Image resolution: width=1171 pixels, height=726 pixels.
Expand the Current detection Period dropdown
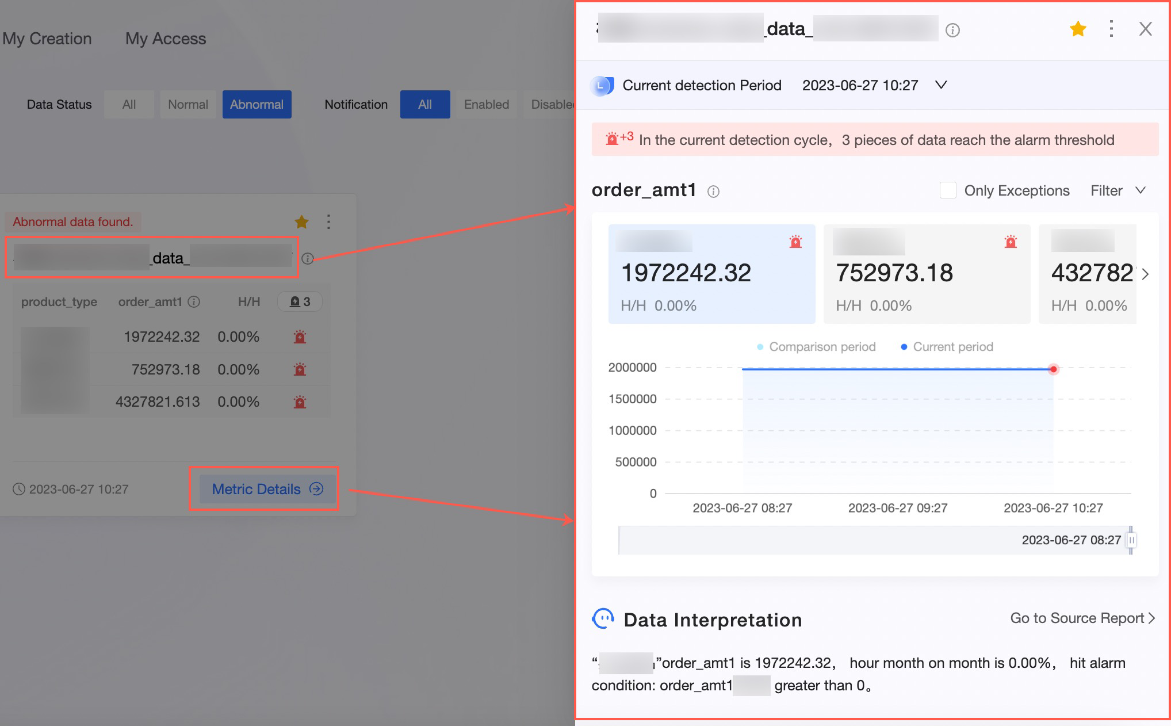click(941, 85)
